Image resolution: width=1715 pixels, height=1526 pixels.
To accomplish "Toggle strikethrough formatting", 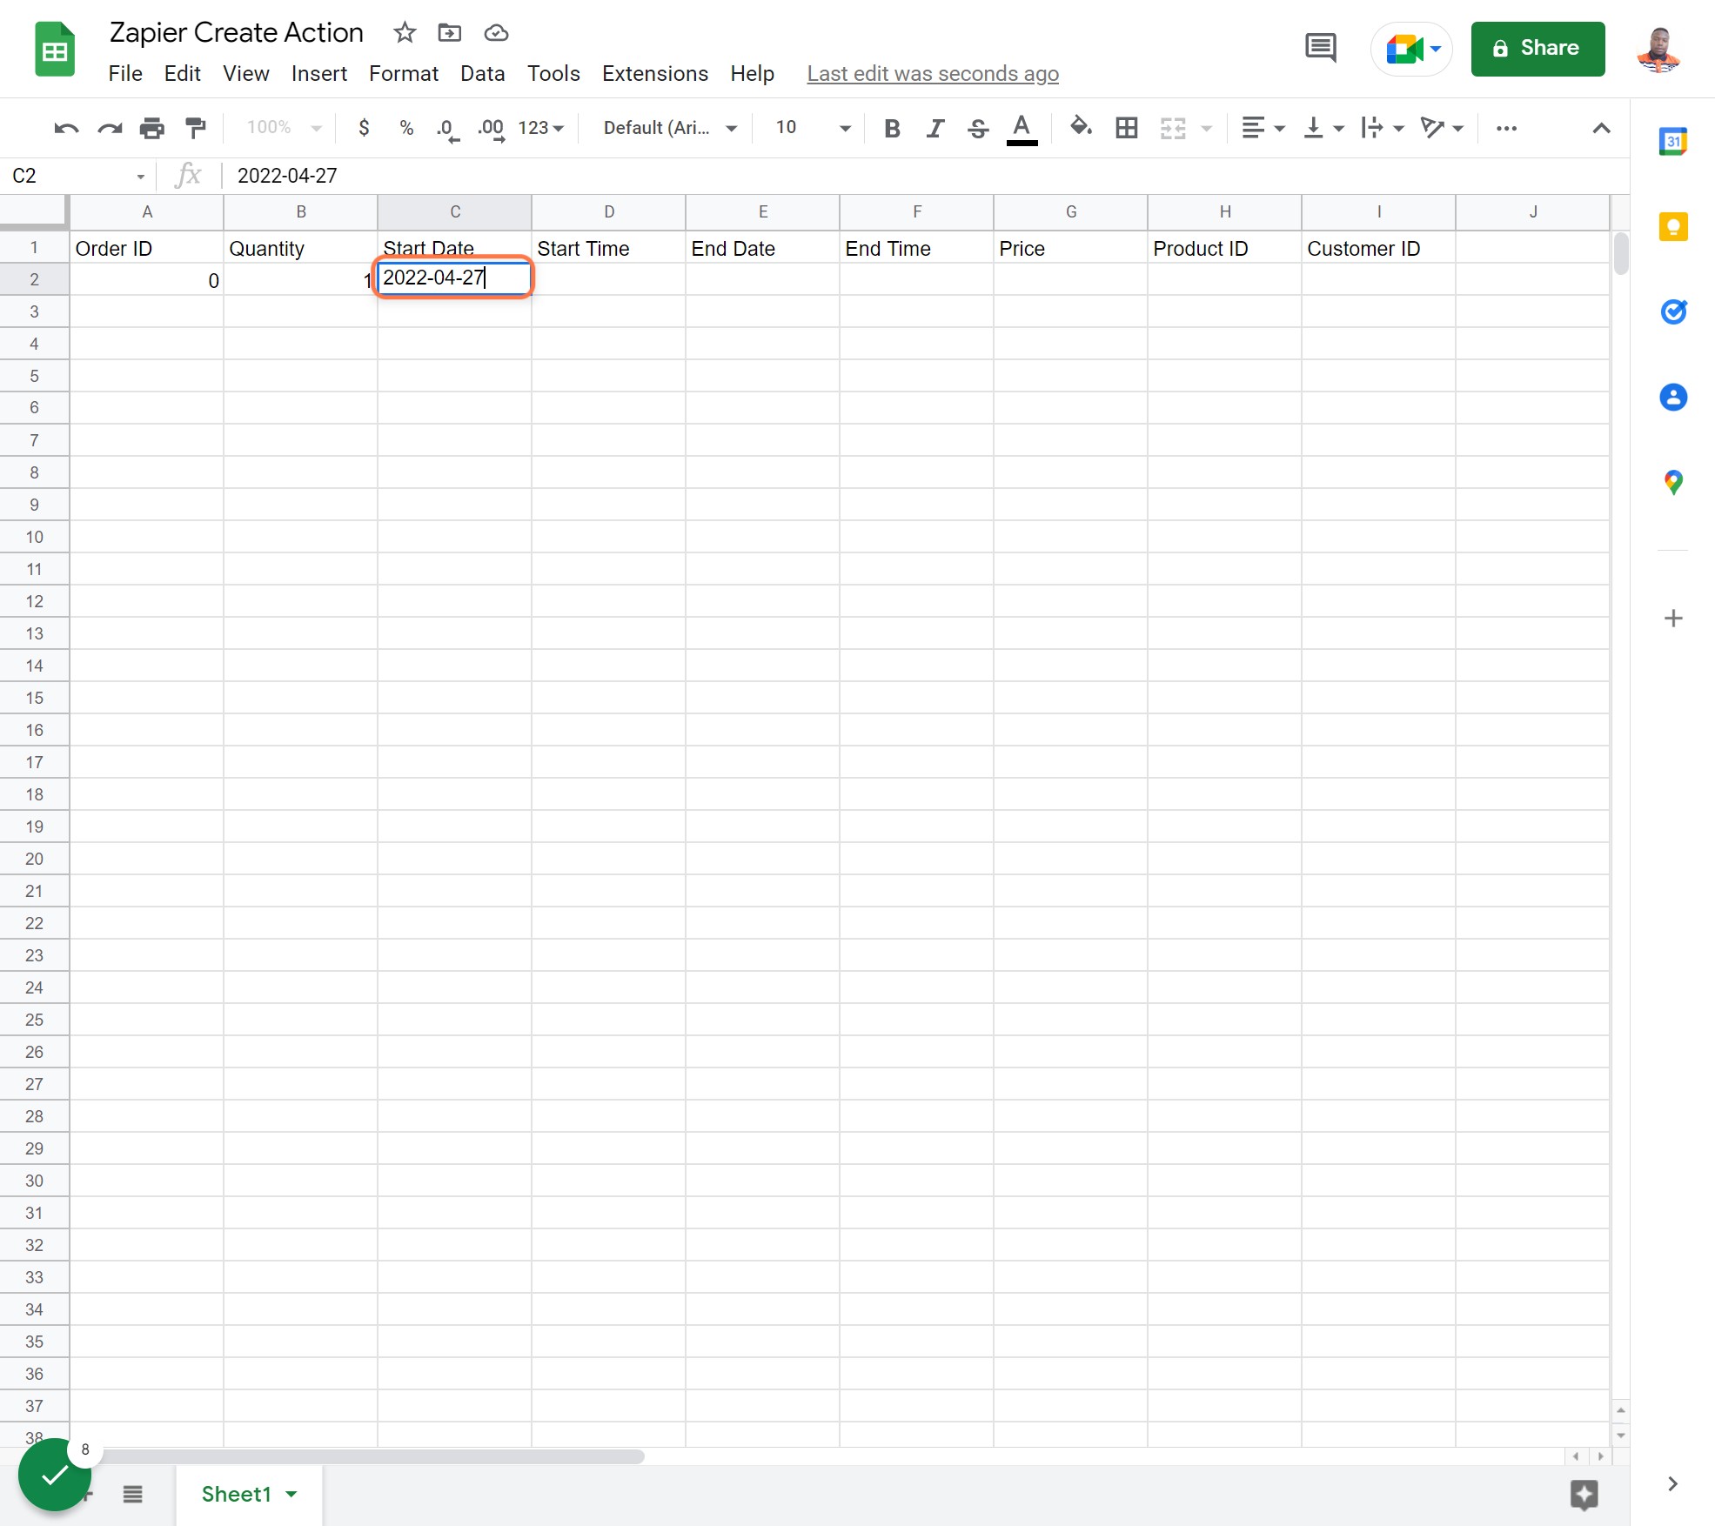I will coord(978,128).
